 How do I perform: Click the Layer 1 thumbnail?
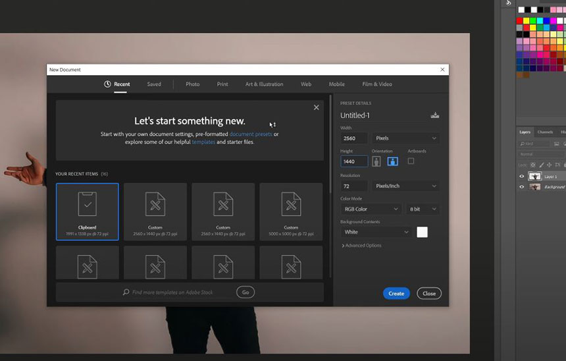tap(534, 177)
